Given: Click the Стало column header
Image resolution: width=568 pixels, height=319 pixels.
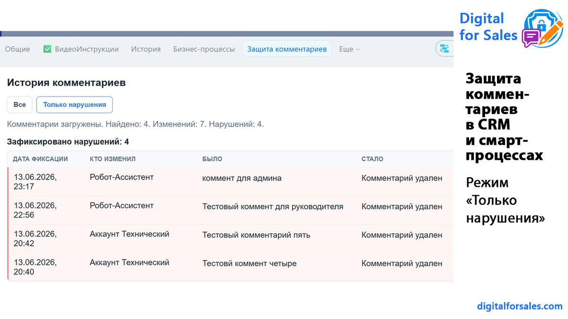Looking at the screenshot, I should [373, 159].
